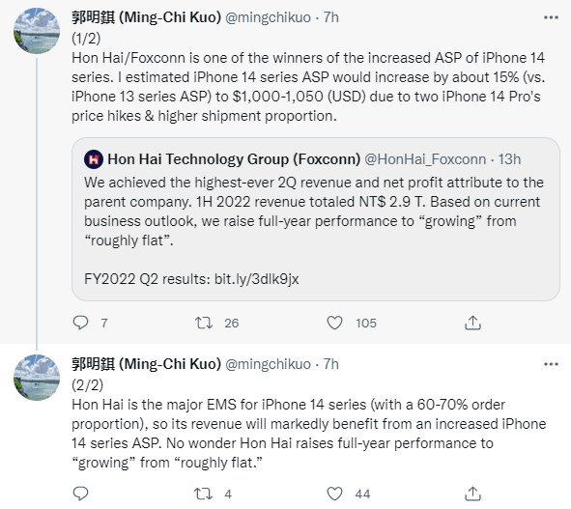Image resolution: width=571 pixels, height=509 pixels.
Task: Open quoted tweet's 13h timestamp
Action: pos(509,159)
